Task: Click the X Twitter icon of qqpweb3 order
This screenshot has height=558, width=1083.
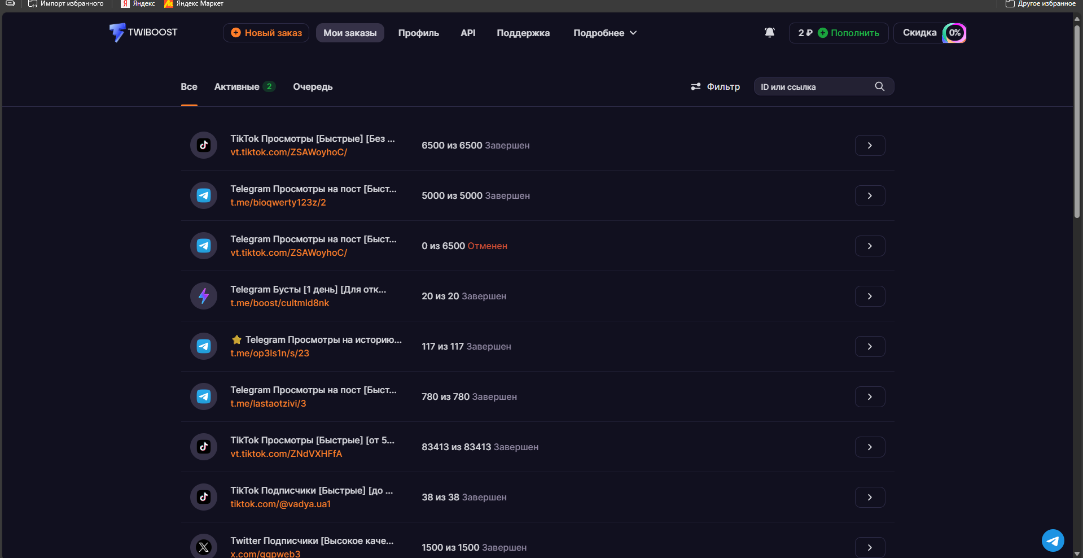Action: coord(204,547)
